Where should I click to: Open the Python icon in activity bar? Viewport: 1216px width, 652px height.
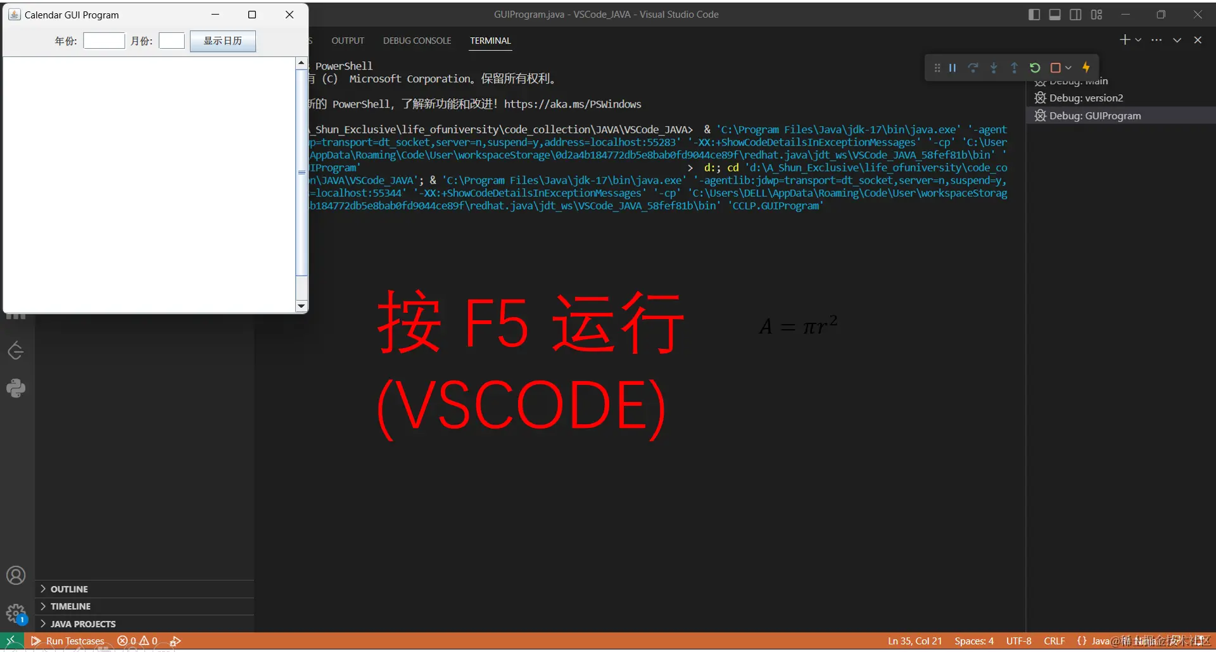[x=16, y=388]
